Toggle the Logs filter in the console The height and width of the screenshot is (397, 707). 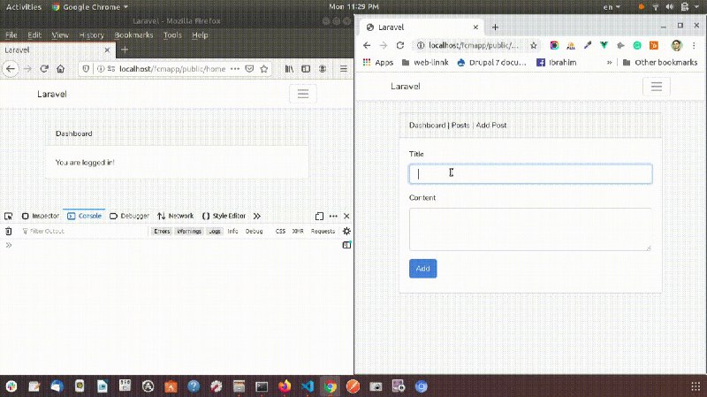click(215, 232)
